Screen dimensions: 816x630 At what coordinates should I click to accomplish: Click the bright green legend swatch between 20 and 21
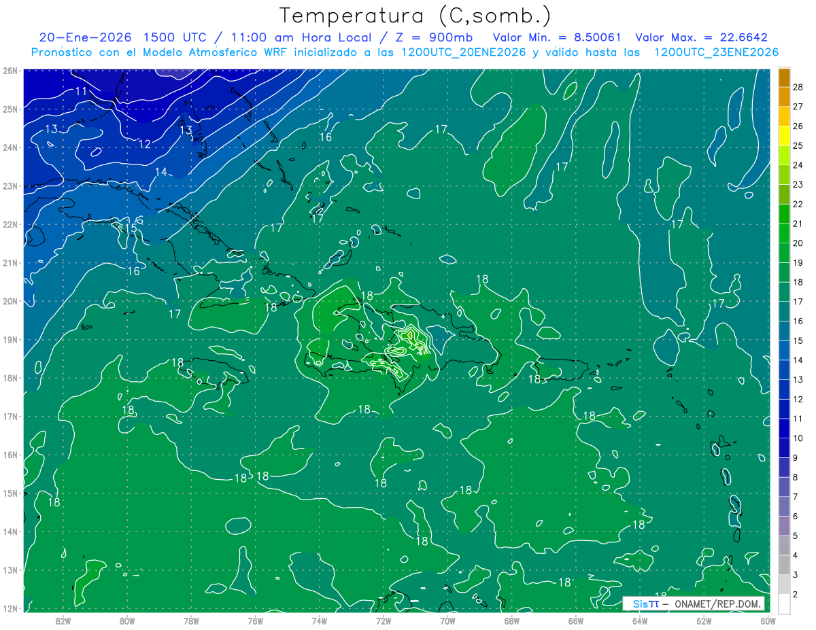[x=784, y=233]
